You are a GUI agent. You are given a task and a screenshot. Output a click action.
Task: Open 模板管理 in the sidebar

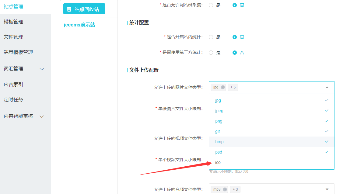click(13, 22)
